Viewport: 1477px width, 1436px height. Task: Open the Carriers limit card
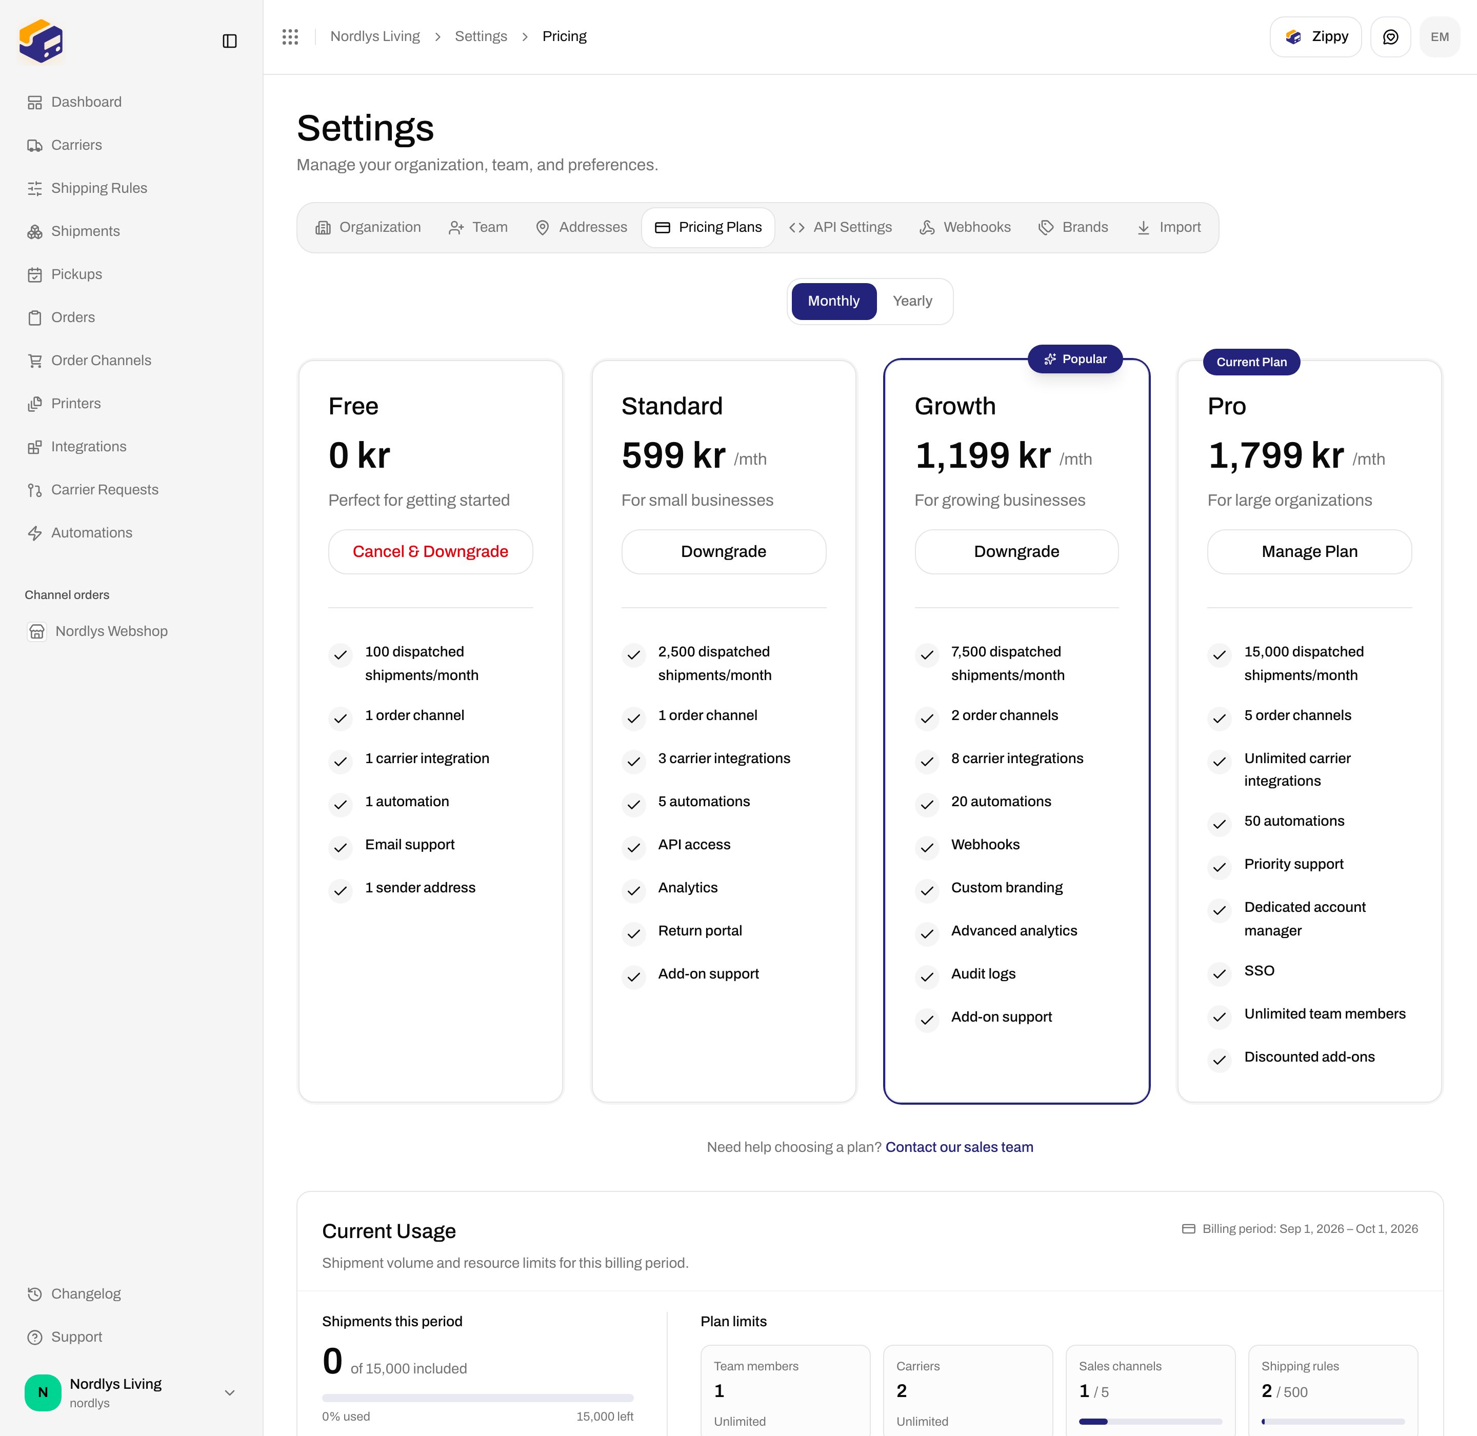[968, 1391]
